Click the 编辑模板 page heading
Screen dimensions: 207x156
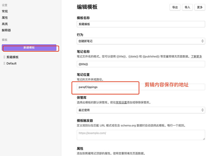87,7
